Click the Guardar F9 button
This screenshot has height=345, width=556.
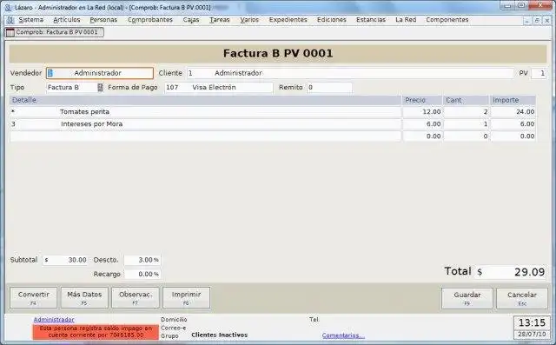click(467, 298)
